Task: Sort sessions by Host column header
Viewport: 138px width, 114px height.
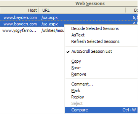Action: coord(19,10)
